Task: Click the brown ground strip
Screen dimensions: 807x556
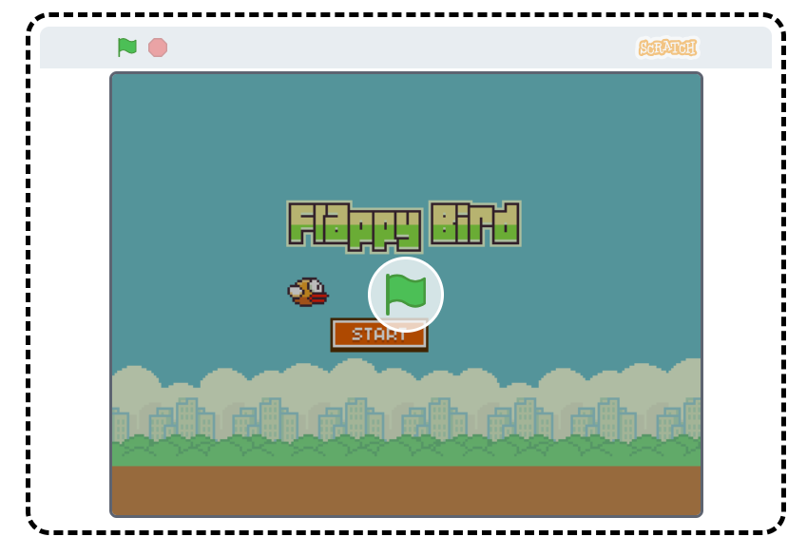Action: tap(406, 489)
